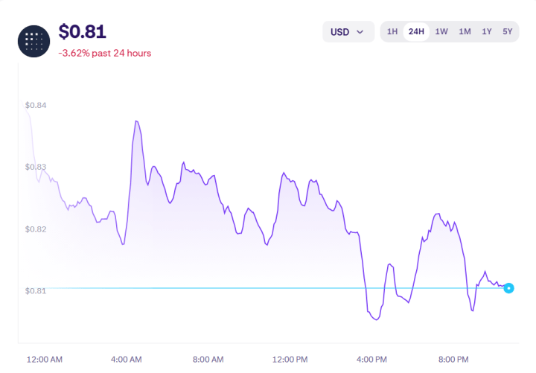Click the $0.83 y-axis label
Screen dimensions: 536x373
[x=36, y=167]
